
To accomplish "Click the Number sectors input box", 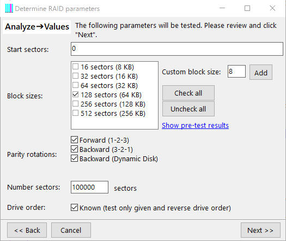I will [x=89, y=187].
